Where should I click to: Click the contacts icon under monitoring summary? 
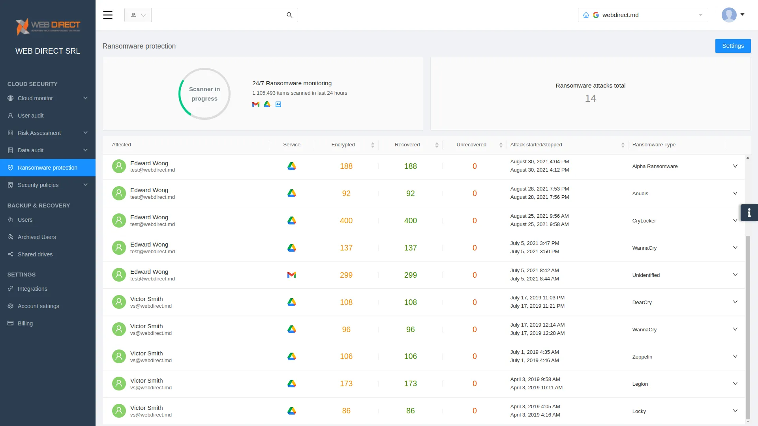click(x=278, y=105)
